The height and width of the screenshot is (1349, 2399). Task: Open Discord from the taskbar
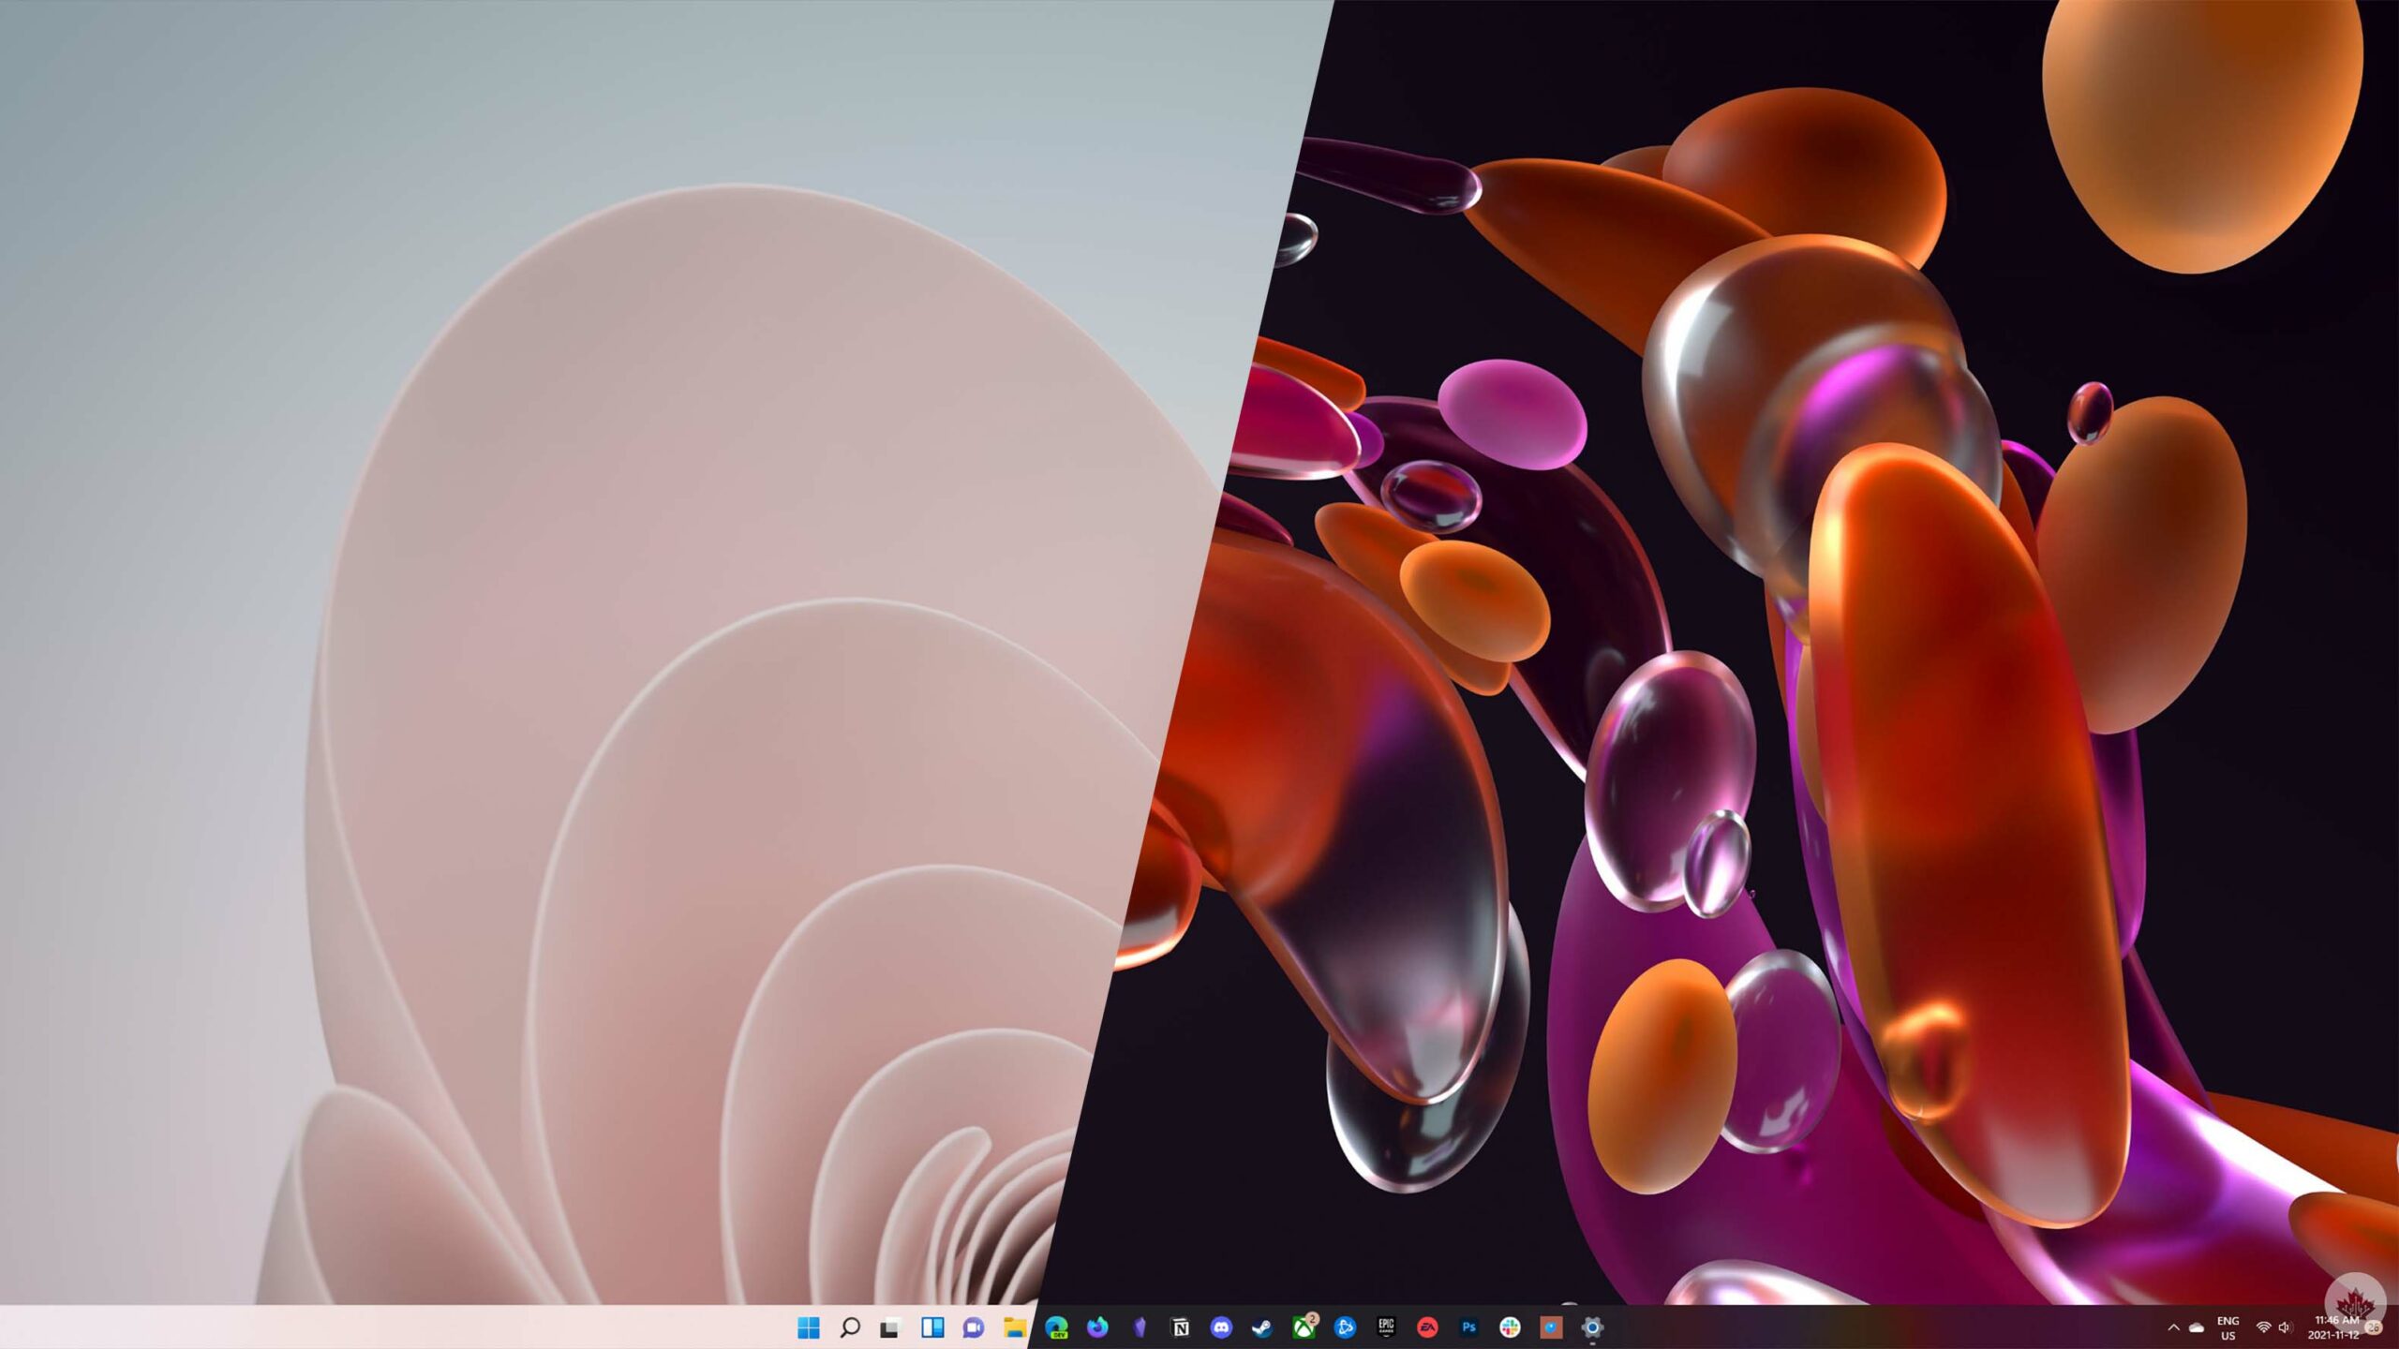tap(1221, 1327)
